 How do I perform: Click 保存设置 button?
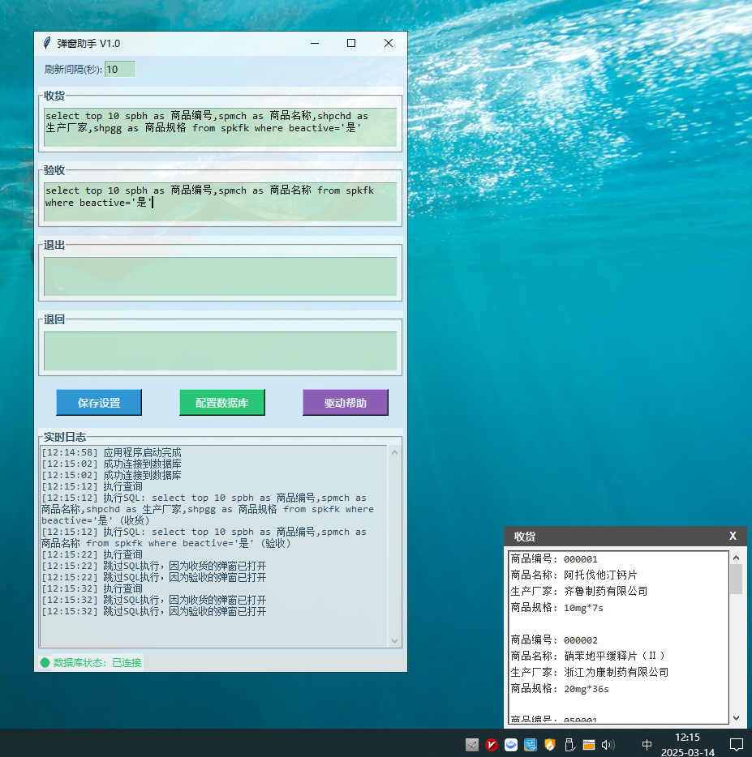[x=99, y=403]
